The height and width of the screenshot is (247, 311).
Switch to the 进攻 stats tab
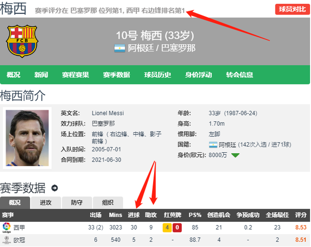click(x=46, y=203)
